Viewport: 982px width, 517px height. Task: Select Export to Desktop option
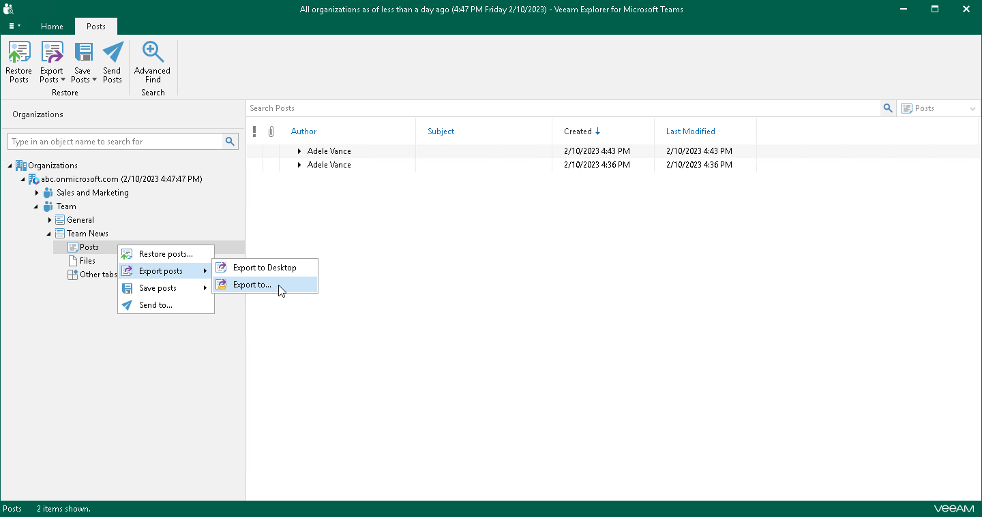pos(265,268)
